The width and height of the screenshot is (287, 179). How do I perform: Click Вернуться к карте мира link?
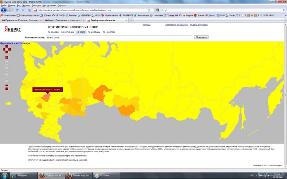(15, 43)
